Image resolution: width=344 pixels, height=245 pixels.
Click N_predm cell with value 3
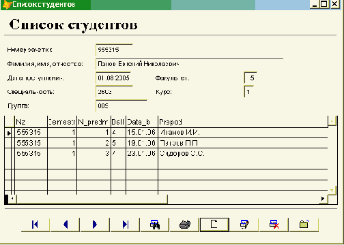[x=94, y=154]
